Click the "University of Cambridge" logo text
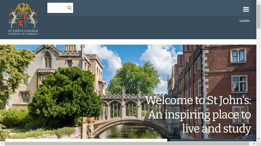Viewport: 261px width, 146px height. click(x=23, y=34)
